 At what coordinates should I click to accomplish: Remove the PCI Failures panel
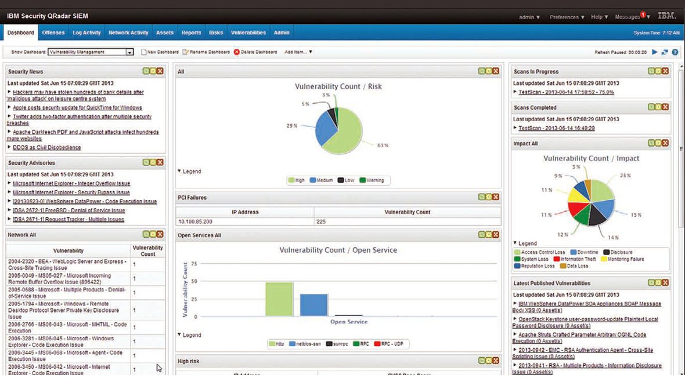point(495,197)
